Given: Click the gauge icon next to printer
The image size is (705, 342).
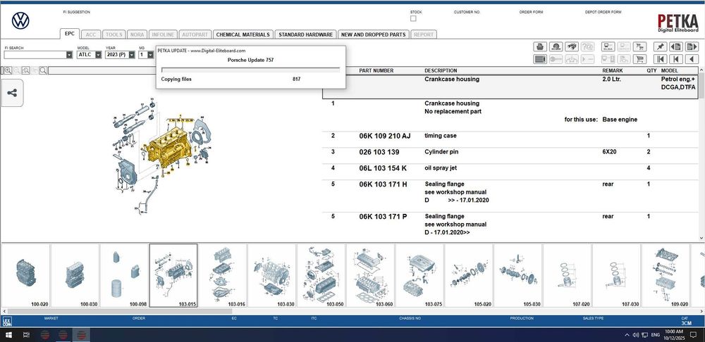Looking at the screenshot, I should click(556, 46).
